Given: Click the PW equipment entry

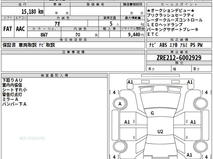Looking at the screenshot, I should (x=200, y=45).
